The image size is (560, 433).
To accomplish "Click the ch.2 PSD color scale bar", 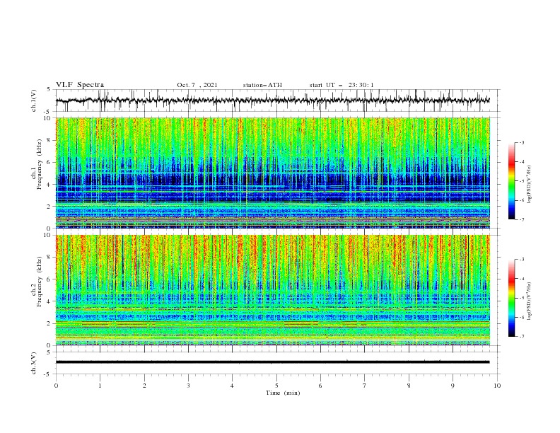I will pos(511,298).
